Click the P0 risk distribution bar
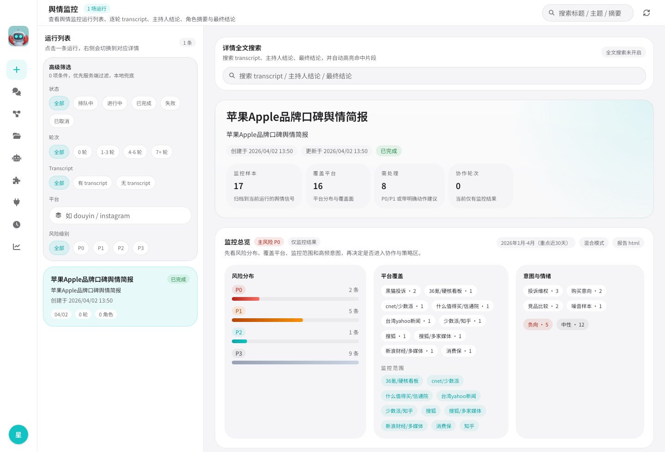 pyautogui.click(x=295, y=299)
